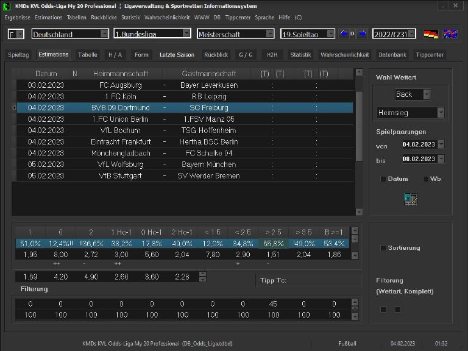
Task: Toggle the Wb checkbox
Action: tap(425, 179)
